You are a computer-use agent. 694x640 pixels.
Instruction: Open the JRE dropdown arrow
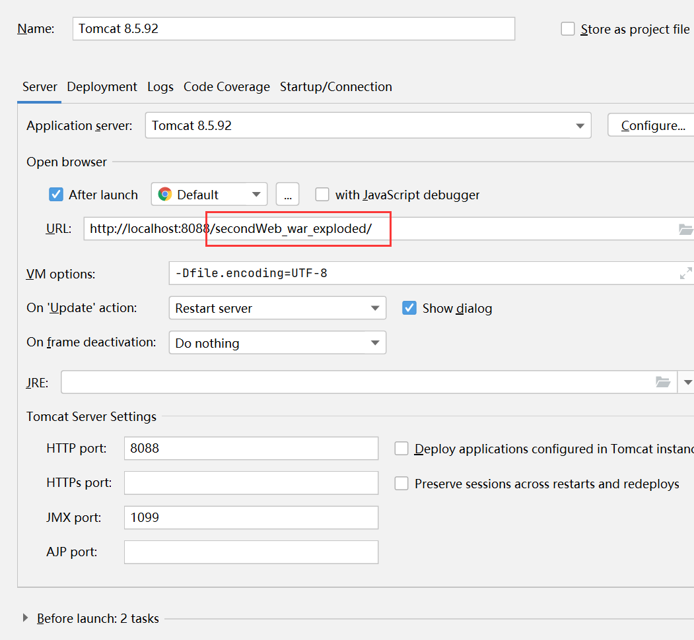[x=687, y=382]
